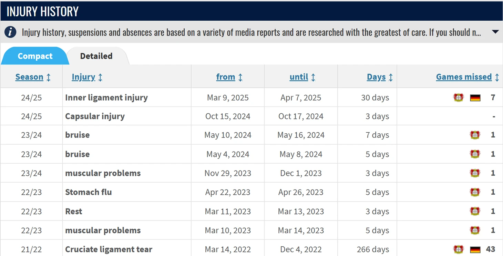Sort by Games missed header
This screenshot has height=256, width=503.
pyautogui.click(x=464, y=77)
